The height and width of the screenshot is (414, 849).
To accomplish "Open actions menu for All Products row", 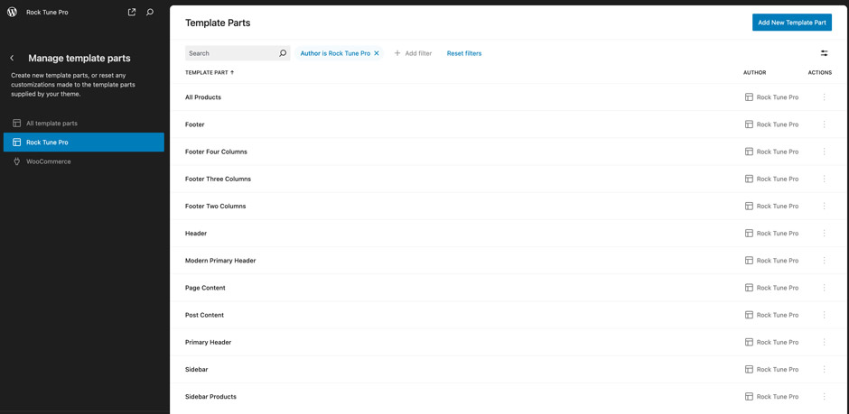I will (824, 97).
